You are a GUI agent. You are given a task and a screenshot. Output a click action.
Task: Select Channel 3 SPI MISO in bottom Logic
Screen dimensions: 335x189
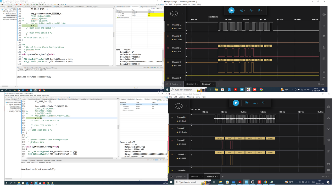[182, 156]
